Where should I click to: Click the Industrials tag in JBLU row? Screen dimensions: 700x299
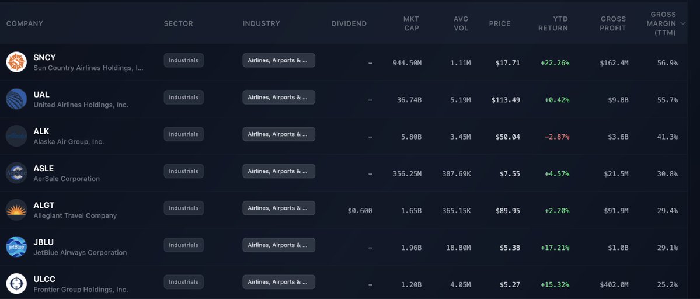click(x=183, y=245)
